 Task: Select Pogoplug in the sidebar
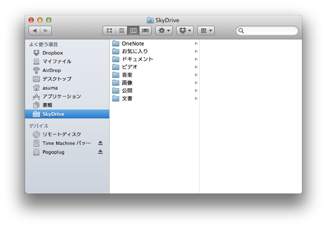tap(67, 152)
